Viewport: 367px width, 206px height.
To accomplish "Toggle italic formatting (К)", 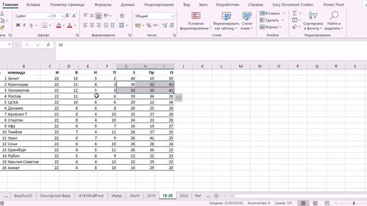I will 24,25.
